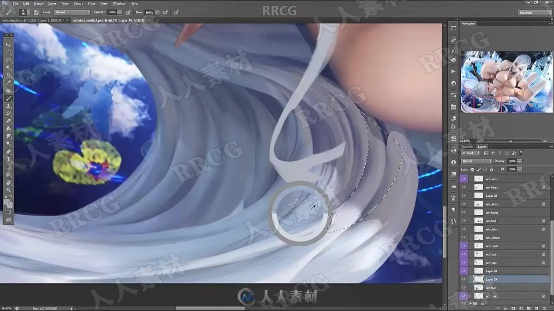Select the Clone Stamp tool

8,106
